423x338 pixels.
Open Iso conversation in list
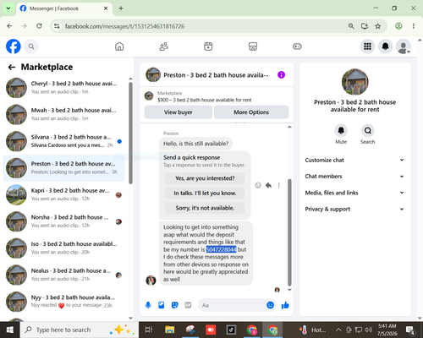[x=63, y=248]
